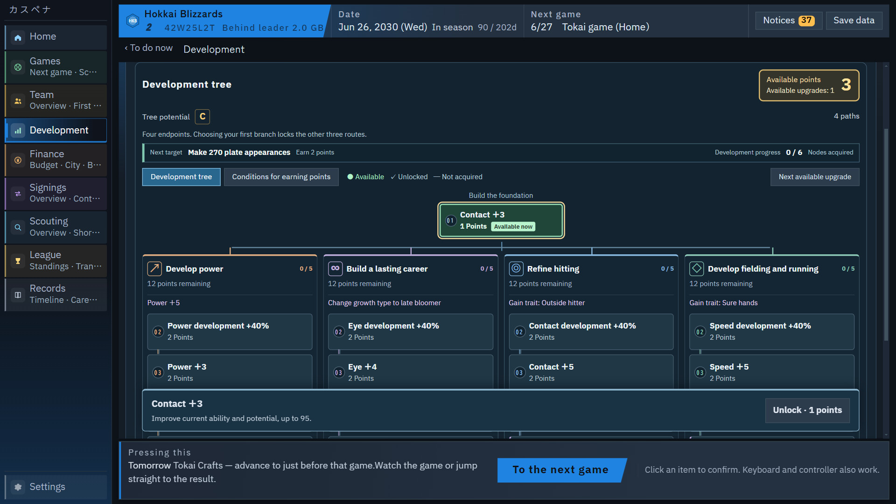Click the Hokkai Blizzards team logo
Image resolution: width=896 pixels, height=504 pixels.
(x=133, y=21)
